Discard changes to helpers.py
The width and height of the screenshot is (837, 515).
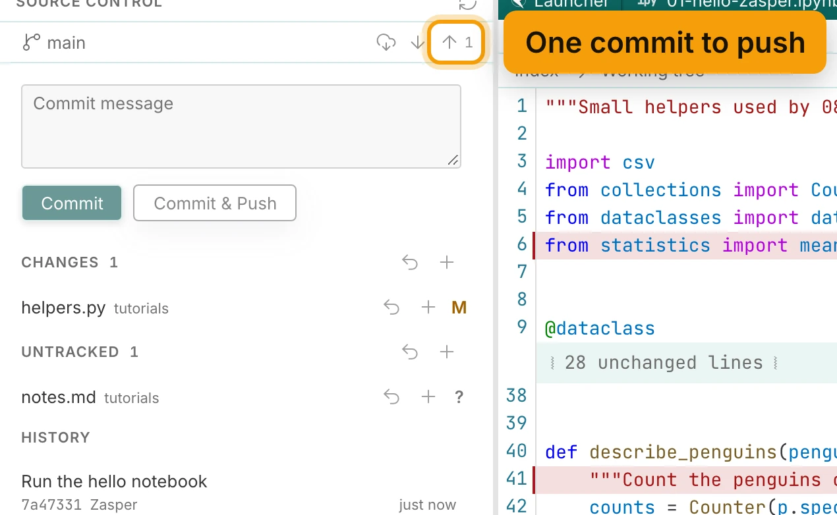tap(391, 308)
